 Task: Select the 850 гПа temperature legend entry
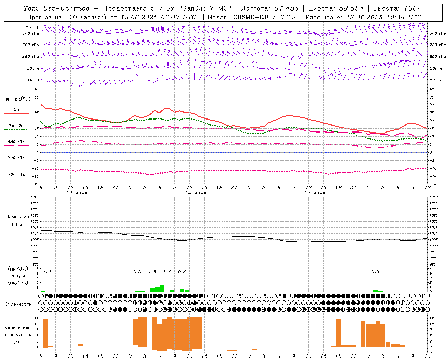click(x=16, y=142)
